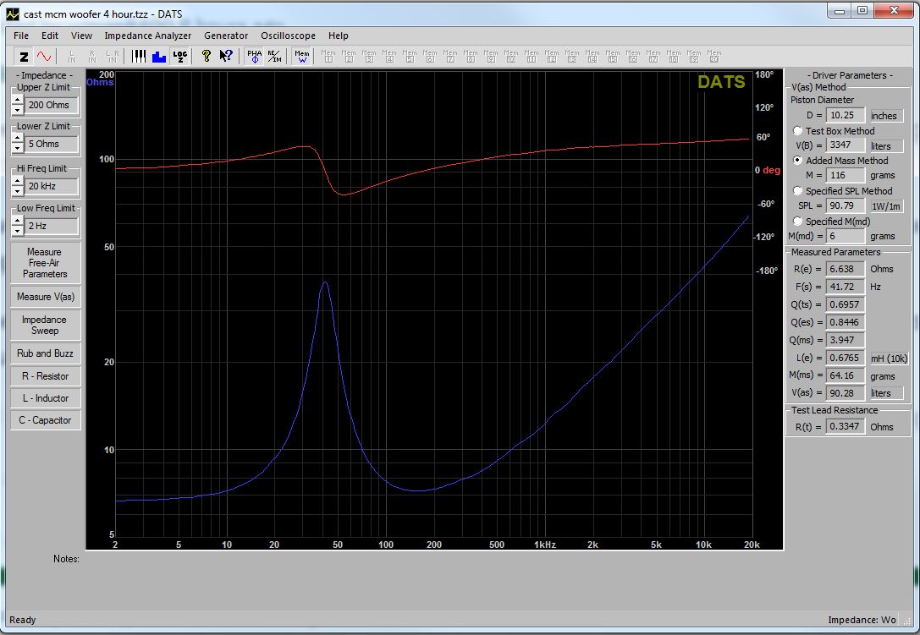The height and width of the screenshot is (635, 920).
Task: Select the Mem 5 memory slot
Action: click(410, 57)
